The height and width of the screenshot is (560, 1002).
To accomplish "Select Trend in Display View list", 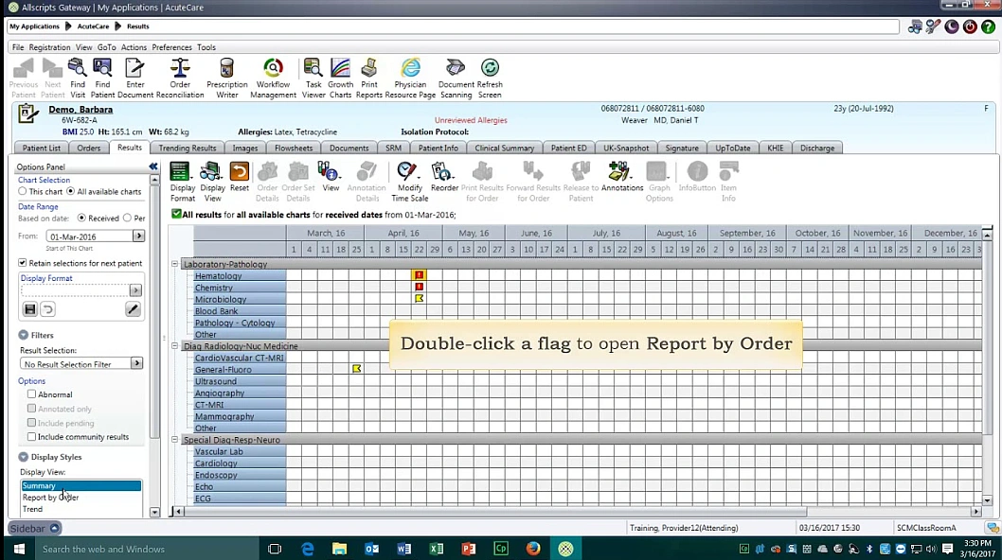I will (x=33, y=509).
